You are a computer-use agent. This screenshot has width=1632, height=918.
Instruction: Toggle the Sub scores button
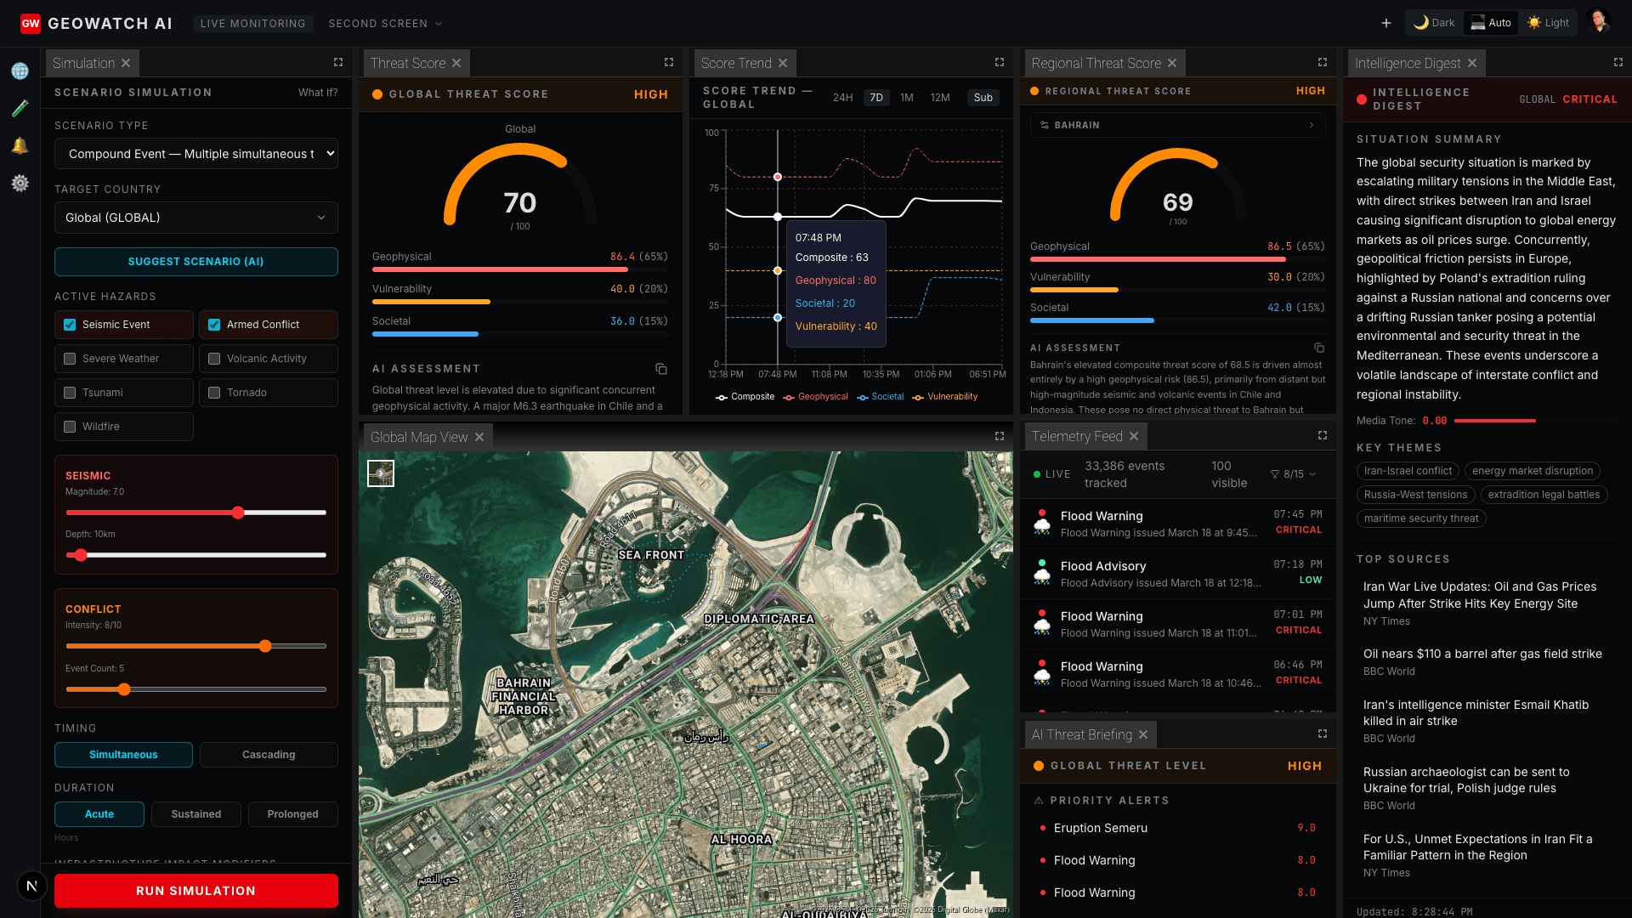pos(983,98)
